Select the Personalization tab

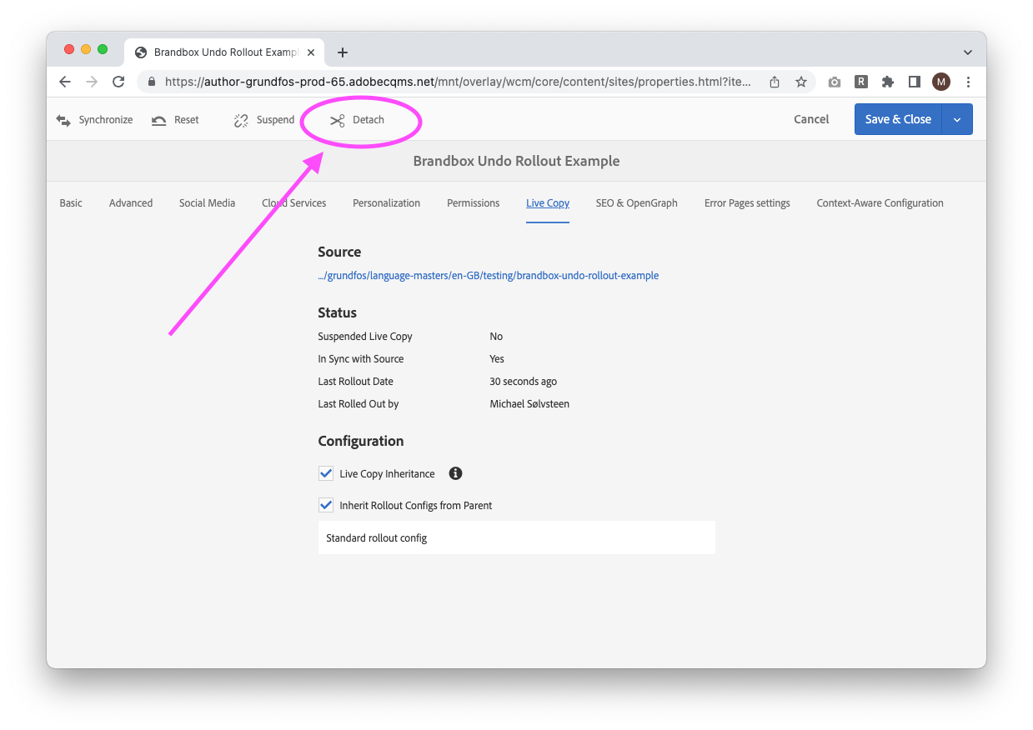coord(386,202)
